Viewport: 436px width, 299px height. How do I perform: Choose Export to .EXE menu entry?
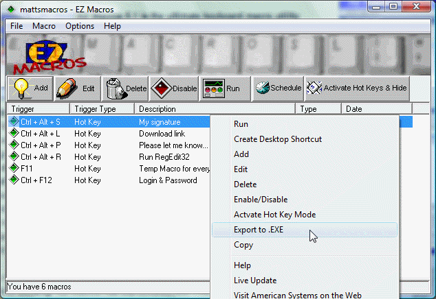[305, 230]
